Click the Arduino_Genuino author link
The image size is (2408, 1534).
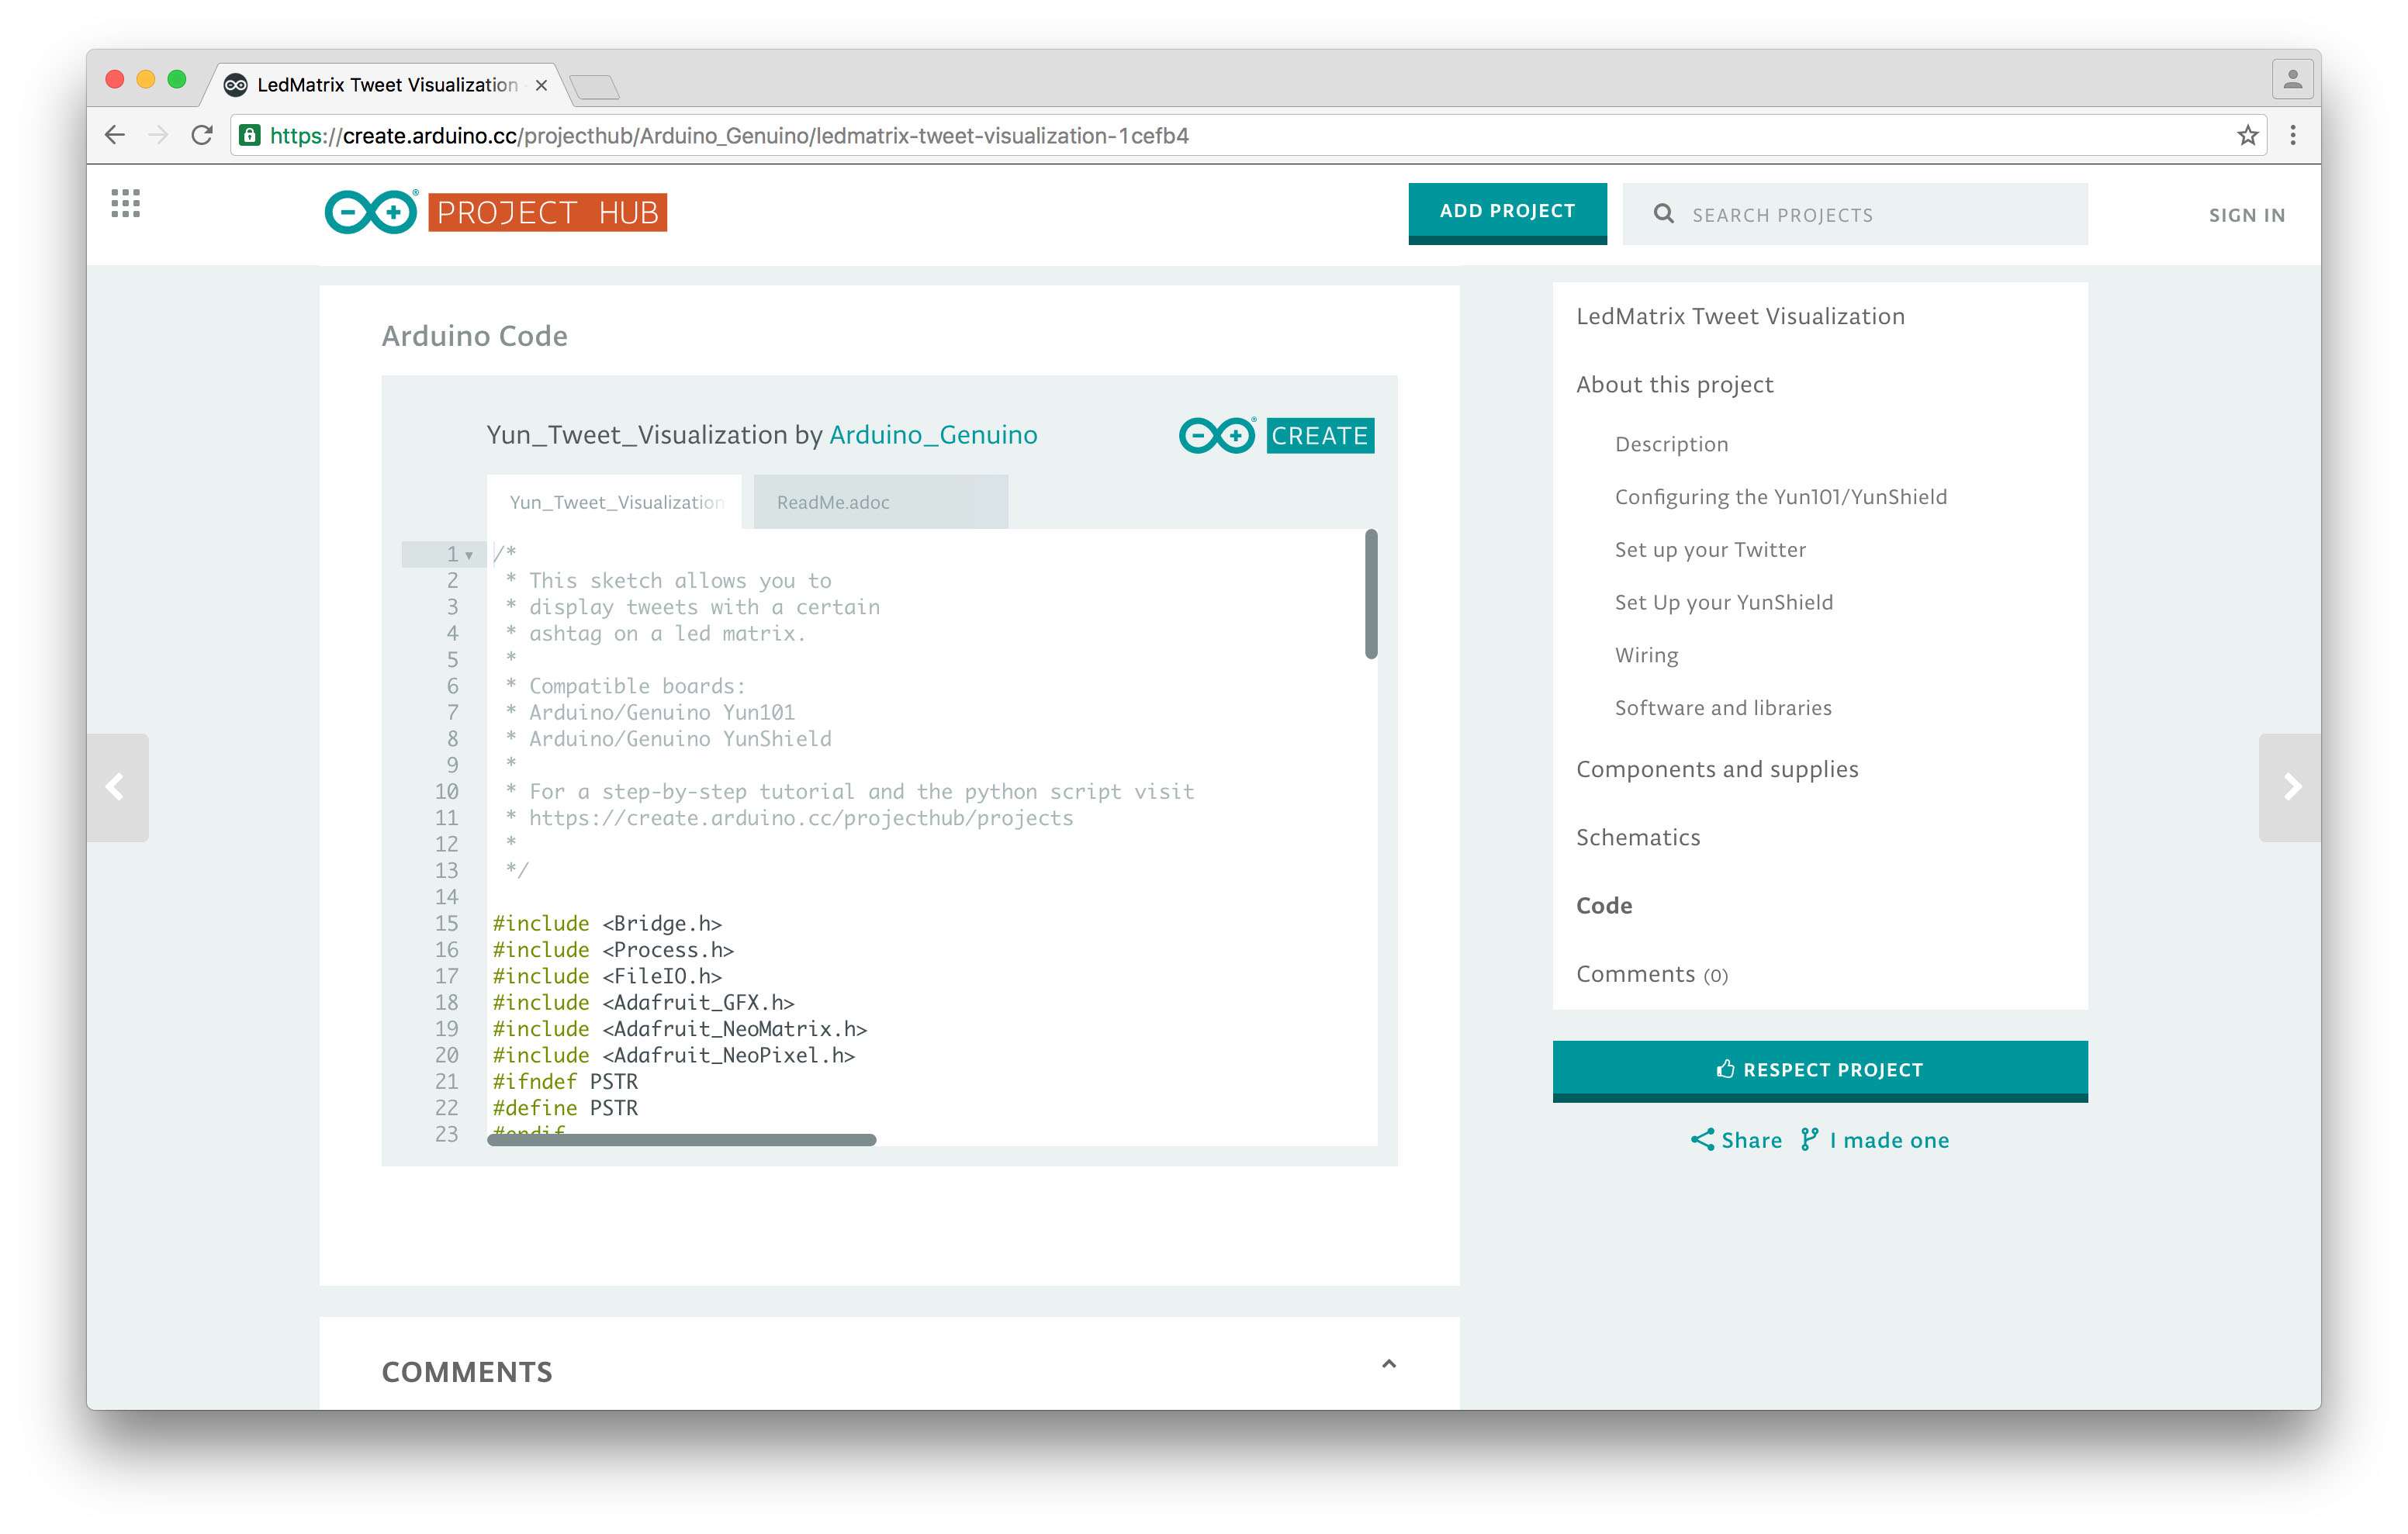click(x=934, y=435)
